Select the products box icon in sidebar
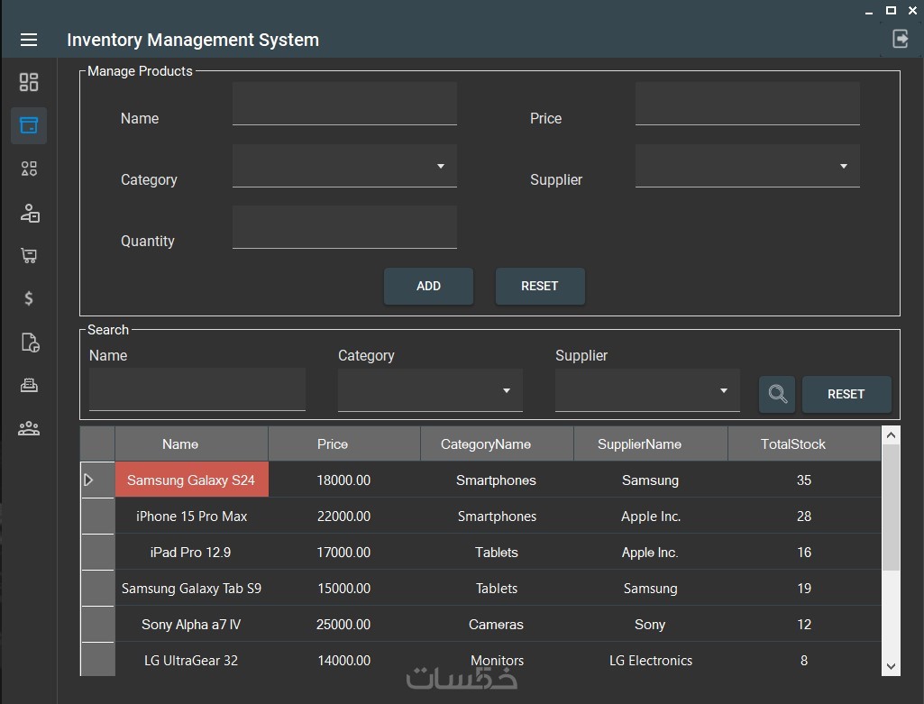This screenshot has height=704, width=924. pyautogui.click(x=28, y=125)
